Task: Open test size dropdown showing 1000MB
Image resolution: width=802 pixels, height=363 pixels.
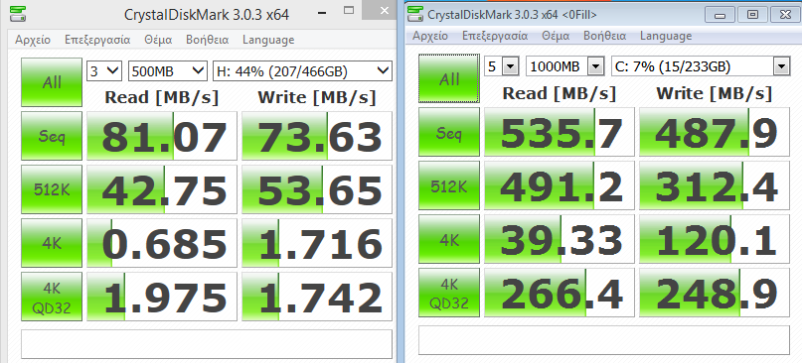Action: click(565, 65)
